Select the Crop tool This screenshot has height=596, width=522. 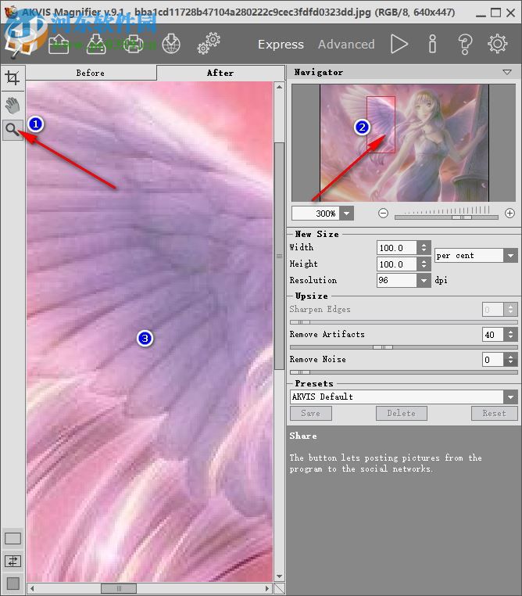coord(13,78)
